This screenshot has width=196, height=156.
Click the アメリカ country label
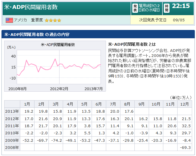[21, 20]
